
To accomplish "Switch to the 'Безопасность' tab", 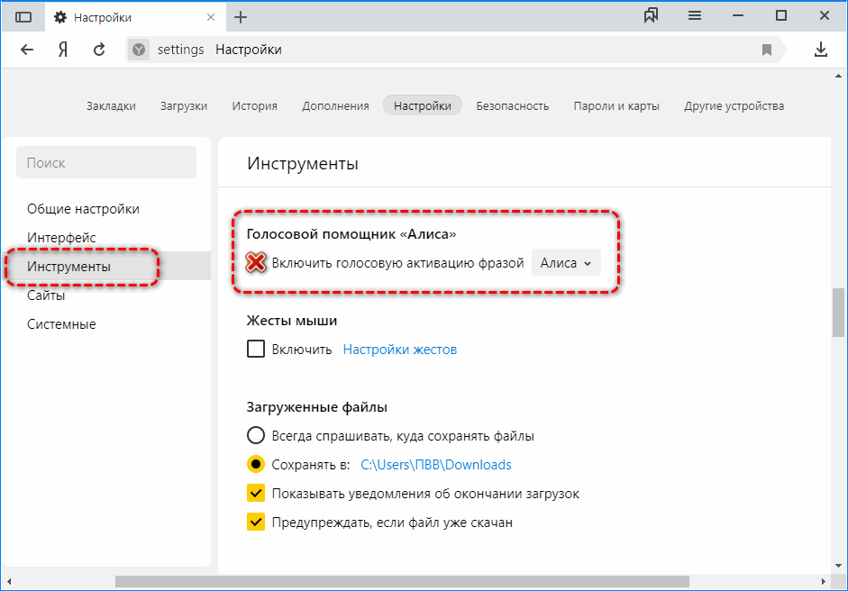I will tap(512, 105).
